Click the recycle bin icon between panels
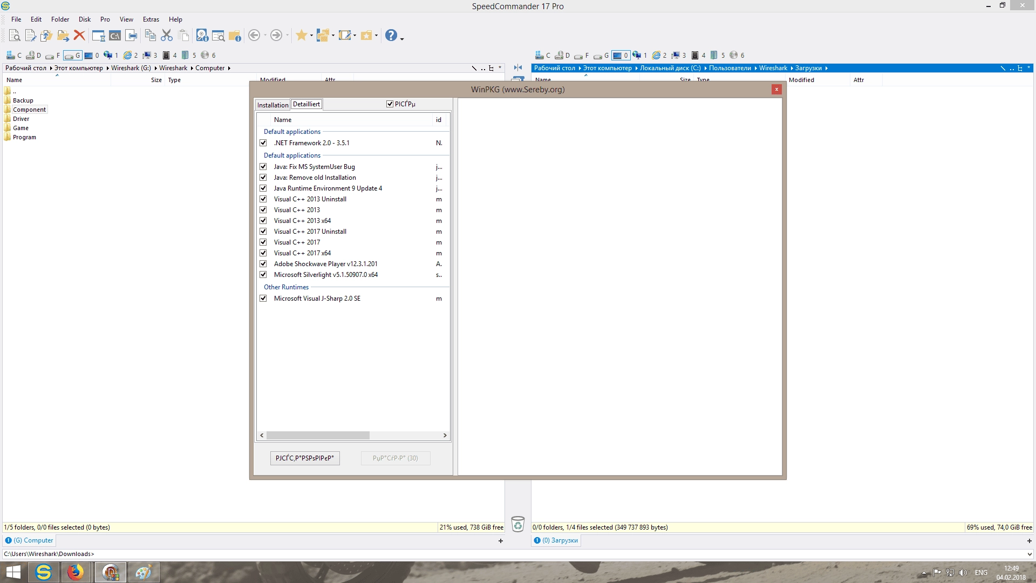The width and height of the screenshot is (1036, 583). click(517, 524)
